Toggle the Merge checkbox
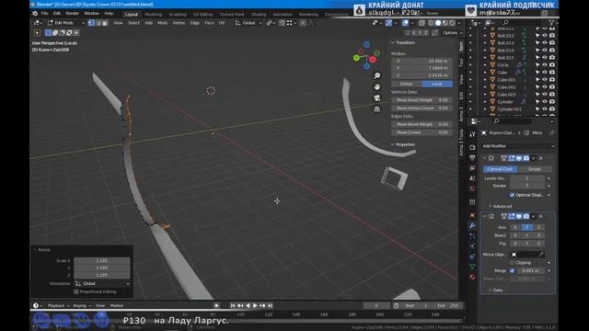Screen dimensions: 589x331 512,270
